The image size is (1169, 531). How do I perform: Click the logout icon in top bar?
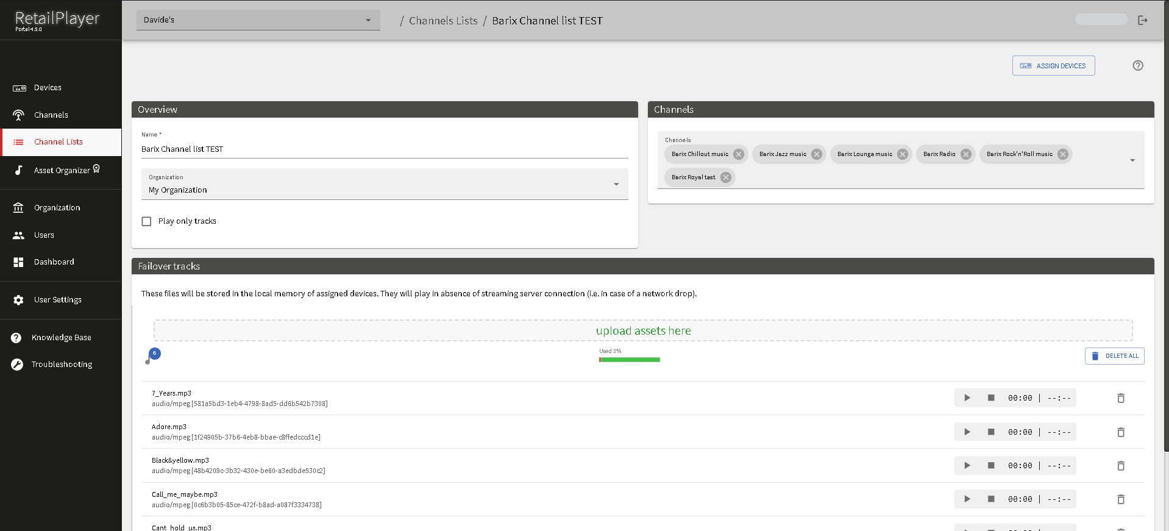(x=1143, y=20)
